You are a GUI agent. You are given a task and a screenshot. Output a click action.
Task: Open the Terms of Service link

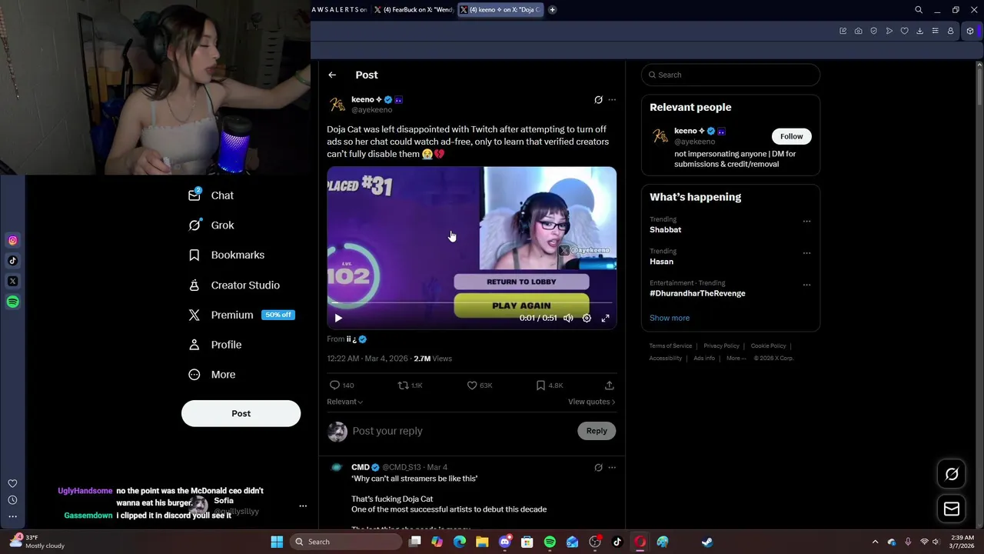[x=670, y=345]
